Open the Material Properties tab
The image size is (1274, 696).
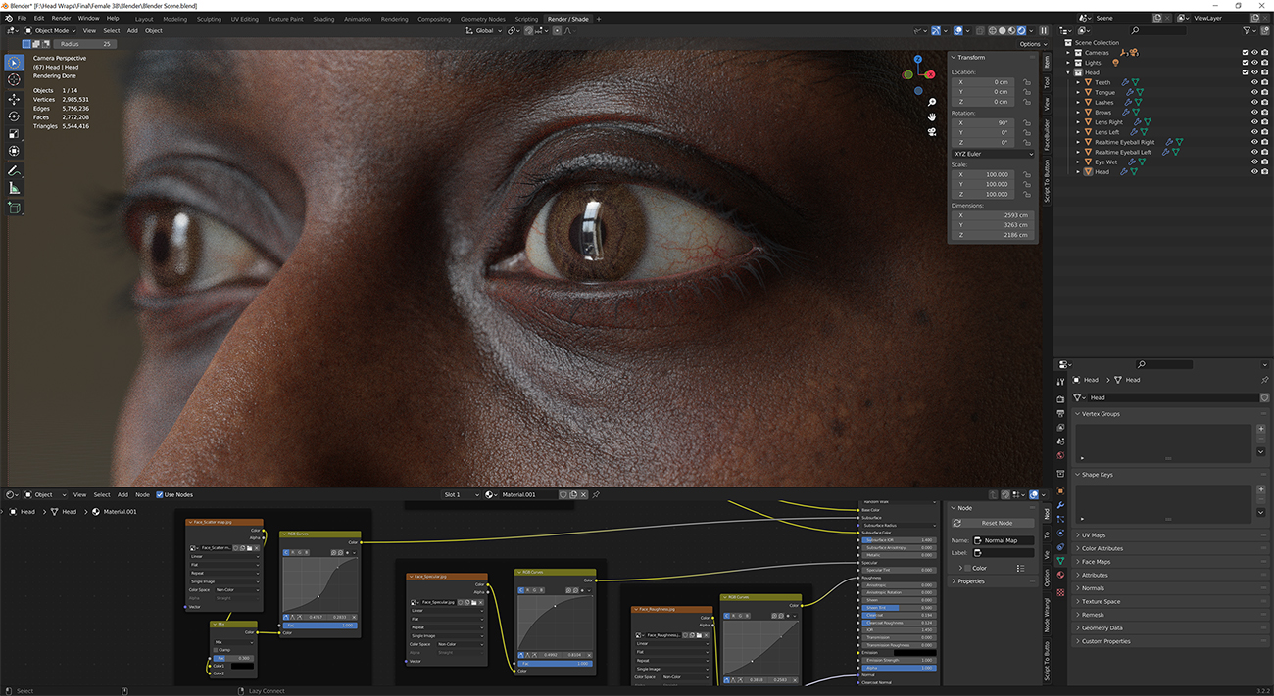click(1060, 574)
